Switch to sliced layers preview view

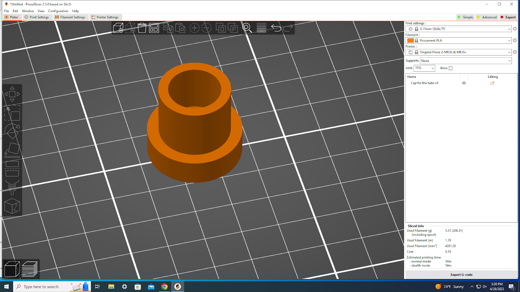pyautogui.click(x=30, y=269)
